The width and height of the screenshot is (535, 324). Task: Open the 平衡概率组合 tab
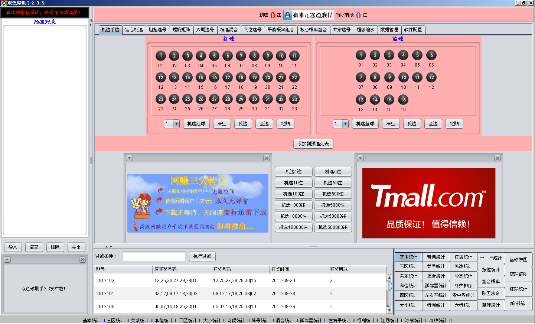pyautogui.click(x=281, y=30)
